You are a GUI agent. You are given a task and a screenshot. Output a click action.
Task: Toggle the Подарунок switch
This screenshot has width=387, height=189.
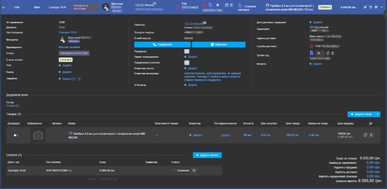tap(187, 51)
